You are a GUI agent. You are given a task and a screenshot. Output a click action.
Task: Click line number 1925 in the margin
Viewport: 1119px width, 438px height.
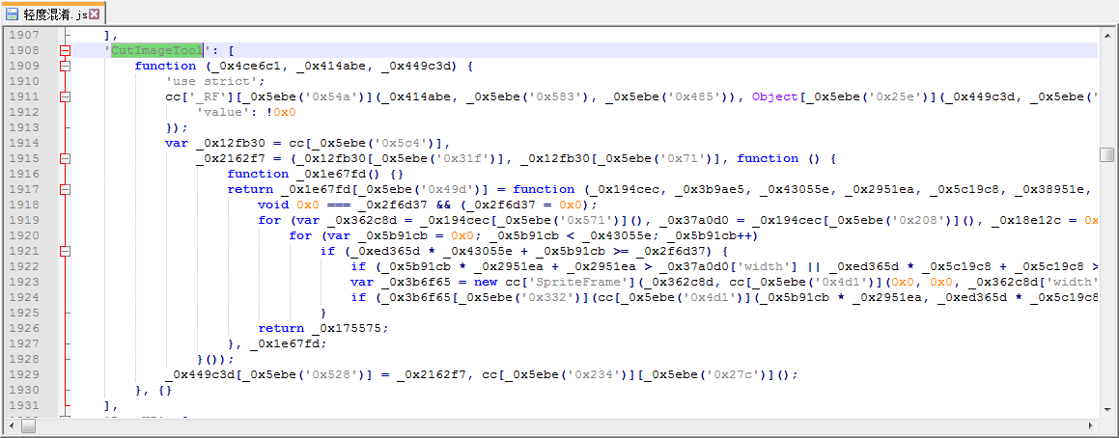point(23,314)
